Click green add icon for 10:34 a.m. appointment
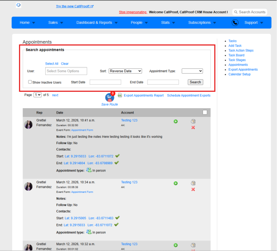 coord(176,184)
